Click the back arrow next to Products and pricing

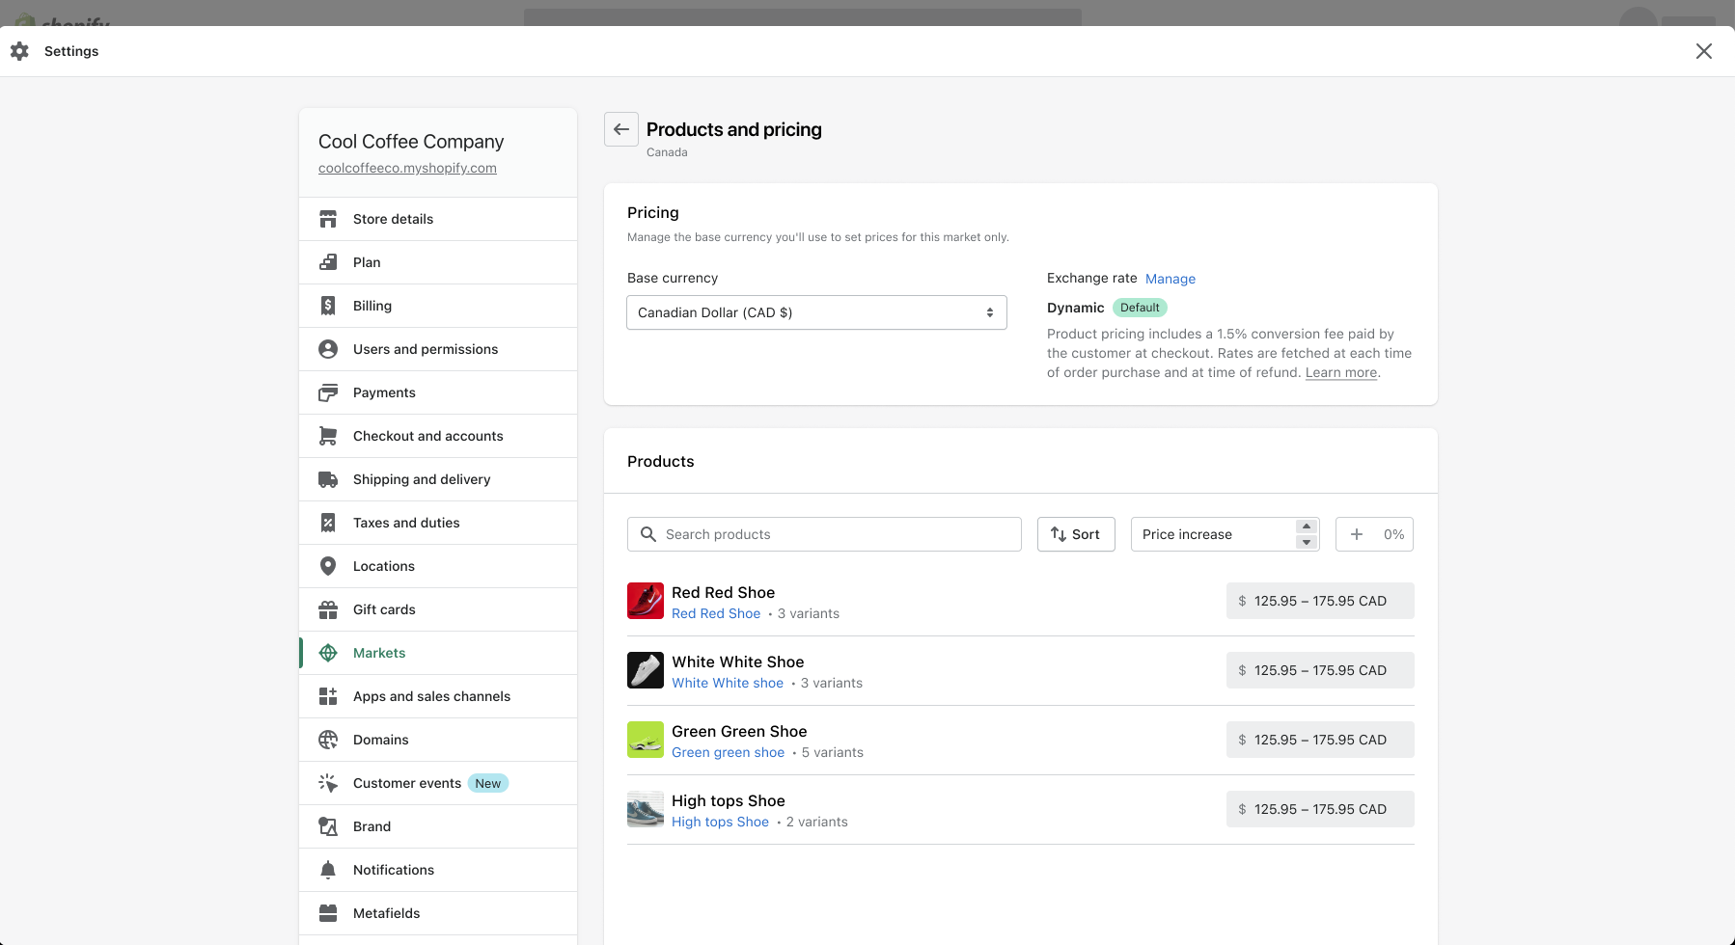[x=621, y=129]
